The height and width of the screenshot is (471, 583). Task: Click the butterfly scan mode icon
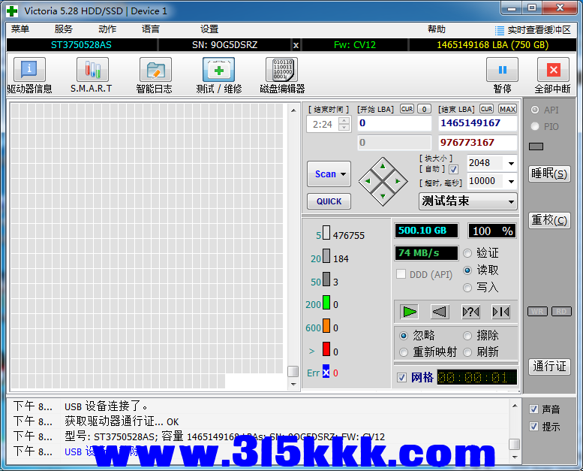(500, 311)
